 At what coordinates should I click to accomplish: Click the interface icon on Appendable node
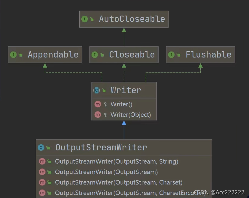(x=13, y=55)
